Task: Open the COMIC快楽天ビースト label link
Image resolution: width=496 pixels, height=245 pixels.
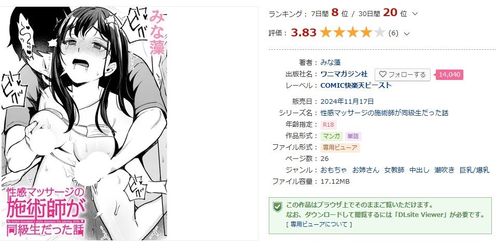Action: (x=356, y=86)
